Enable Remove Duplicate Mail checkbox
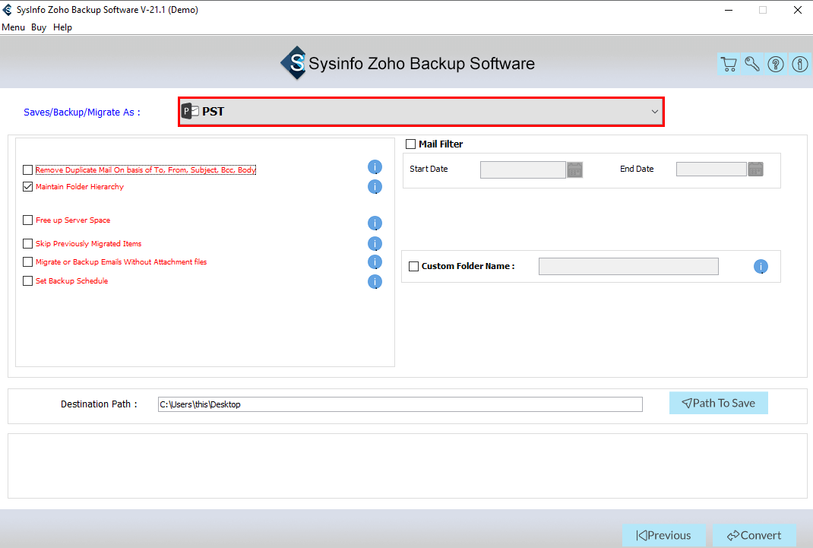The image size is (813, 548). pos(28,170)
